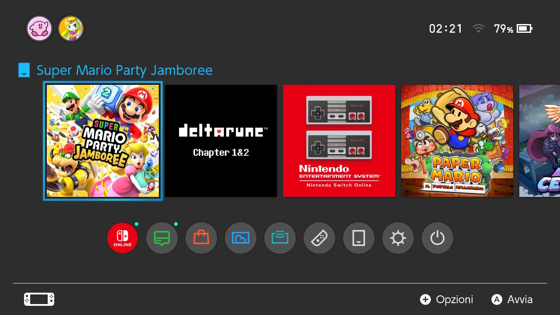The image size is (560, 315).
Task: Click the 02:21 clock display
Action: [446, 29]
